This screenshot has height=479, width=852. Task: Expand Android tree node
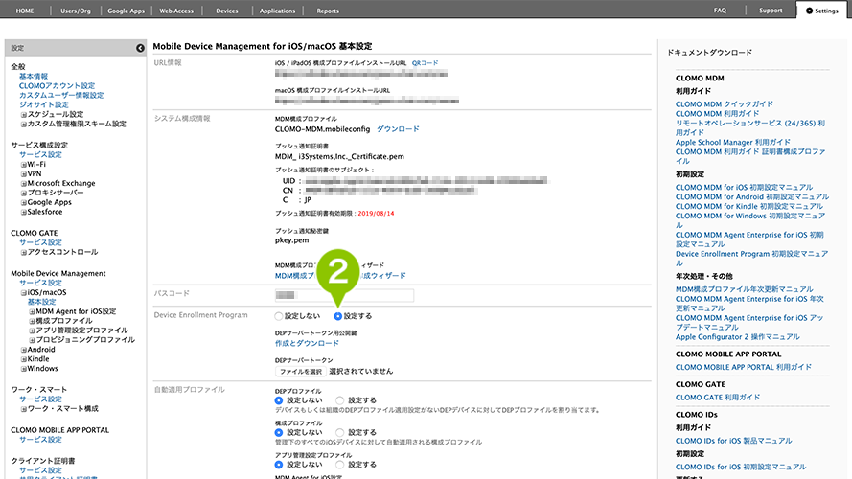24,350
